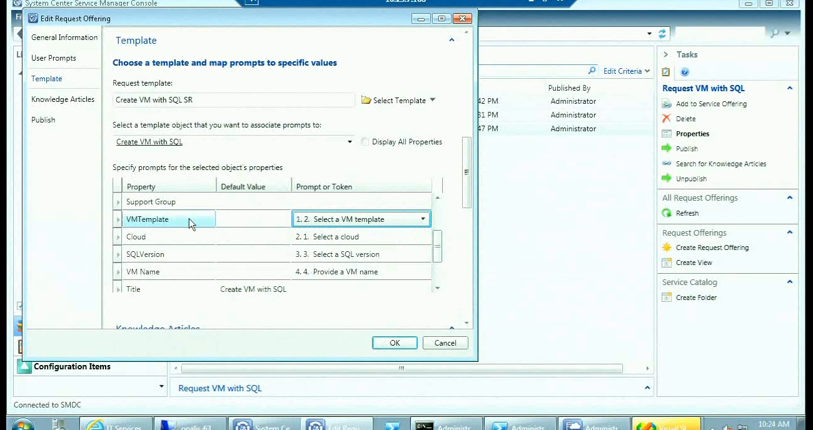The height and width of the screenshot is (430, 813).
Task: Click the Prompt or Token column header
Action: pyautogui.click(x=361, y=186)
